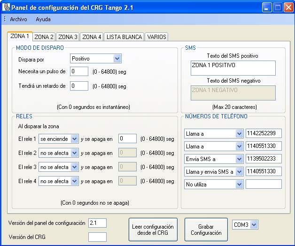Click the menu bar grip handle
Viewport: 295px width, 246px height.
coord(5,19)
